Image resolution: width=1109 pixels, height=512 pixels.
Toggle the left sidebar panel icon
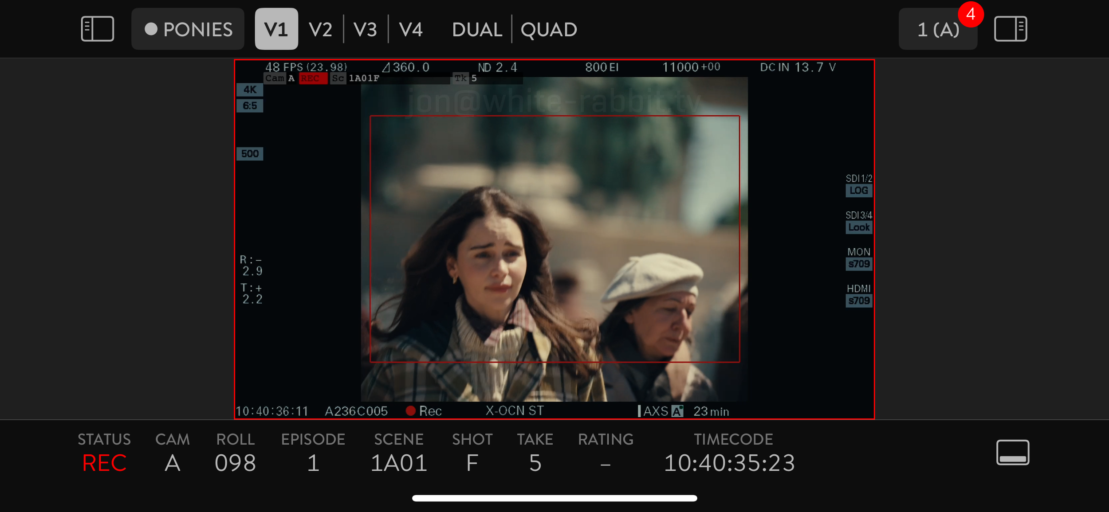coord(98,29)
